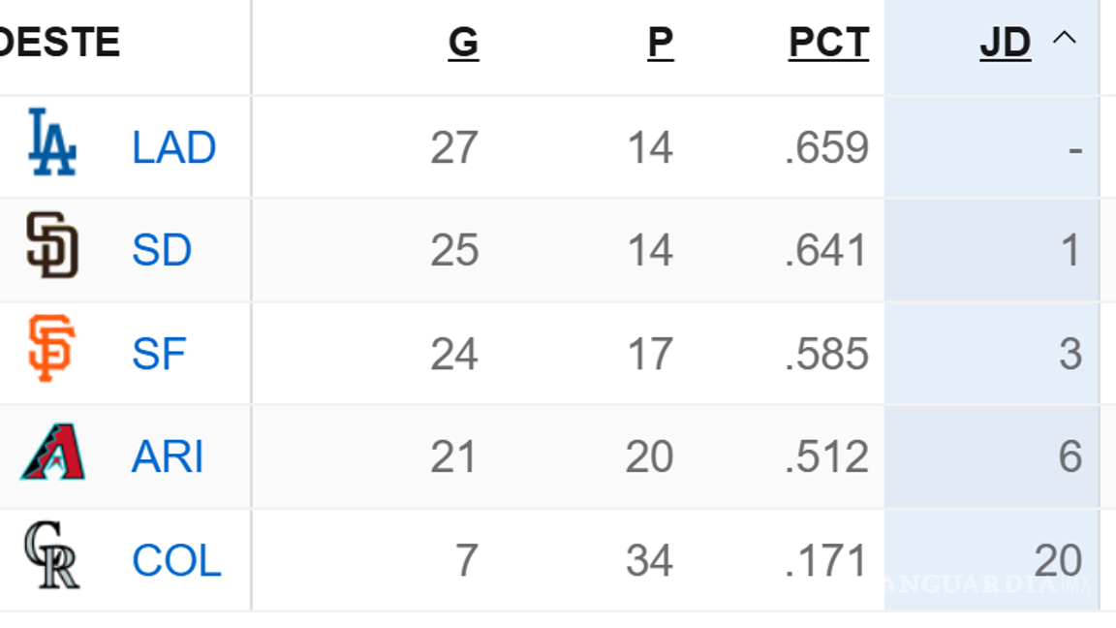Collapse the JD column ascending sort chevron

1064,39
